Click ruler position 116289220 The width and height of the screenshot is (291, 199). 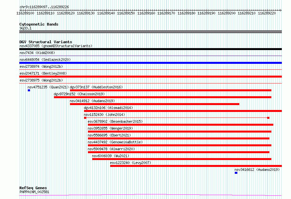(x=267, y=13)
